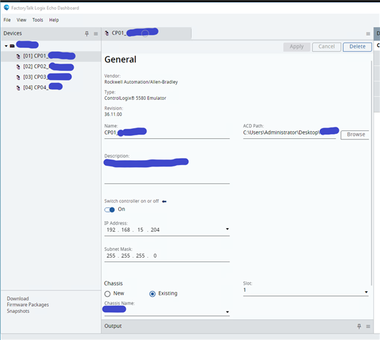This screenshot has width=380, height=340.
Task: Delete the CP01 controller
Action: click(357, 47)
